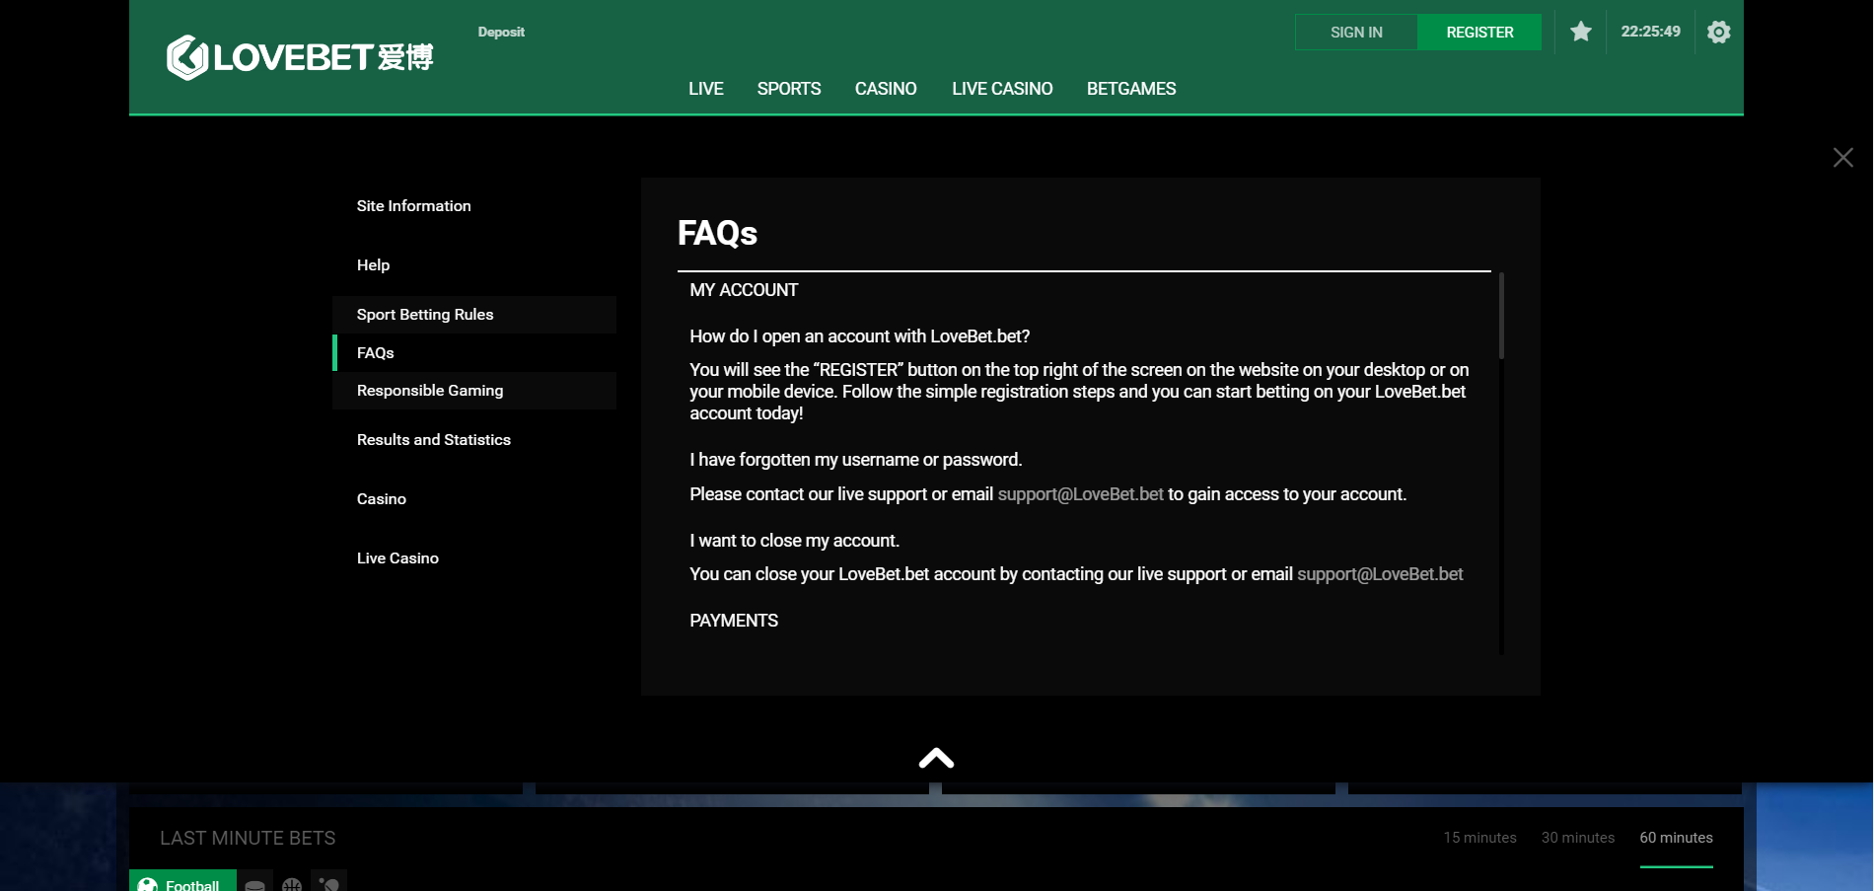Go to the LIVE section
The image size is (1874, 891).
(x=706, y=89)
